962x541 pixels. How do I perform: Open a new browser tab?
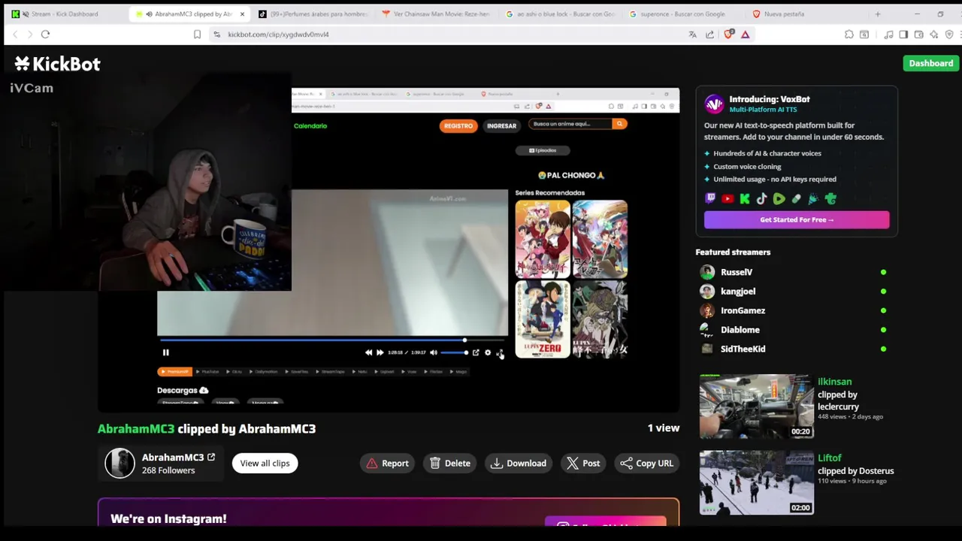tap(877, 14)
